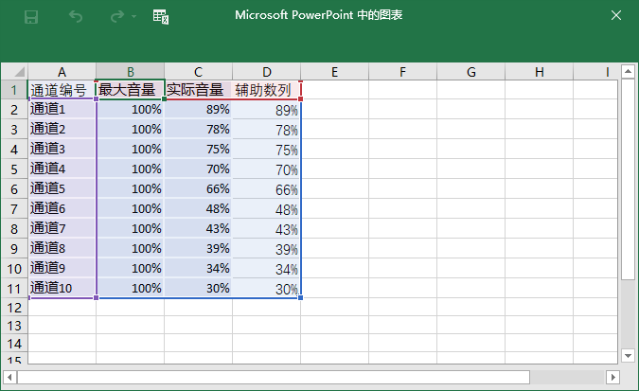Select row 2 header
Screen dimensions: 639x391
click(14, 109)
